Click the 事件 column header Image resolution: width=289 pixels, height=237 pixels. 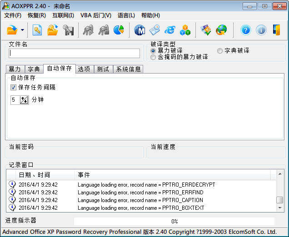click(x=173, y=175)
